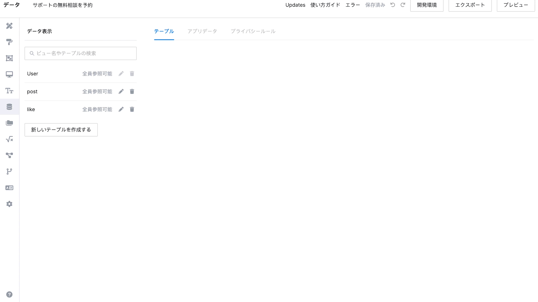Delete the like table via trash icon
The height and width of the screenshot is (302, 538).
pos(132,109)
